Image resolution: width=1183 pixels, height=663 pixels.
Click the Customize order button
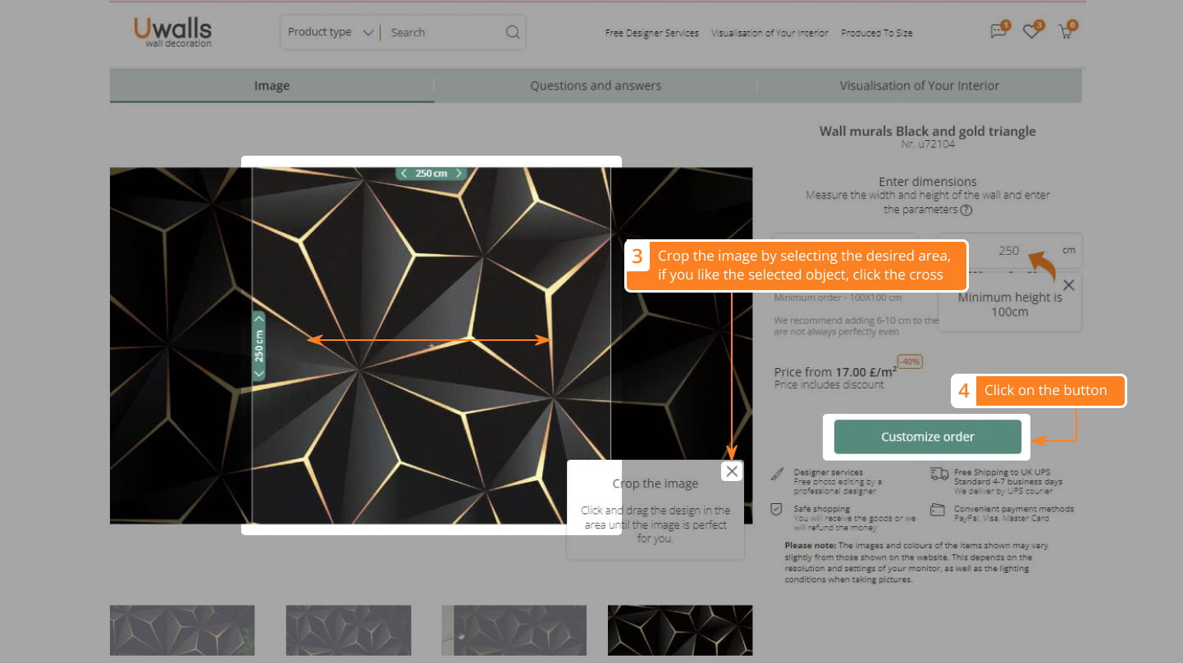pos(927,437)
